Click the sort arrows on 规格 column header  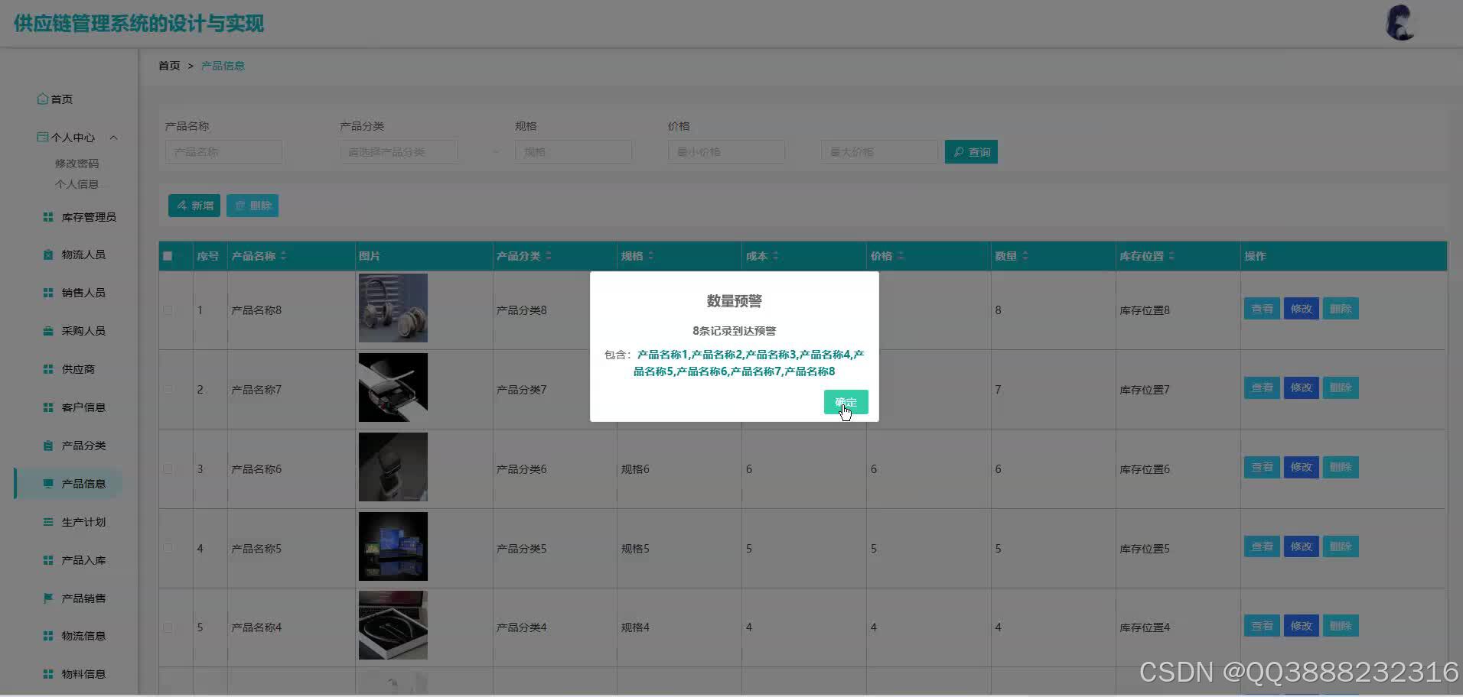point(650,256)
